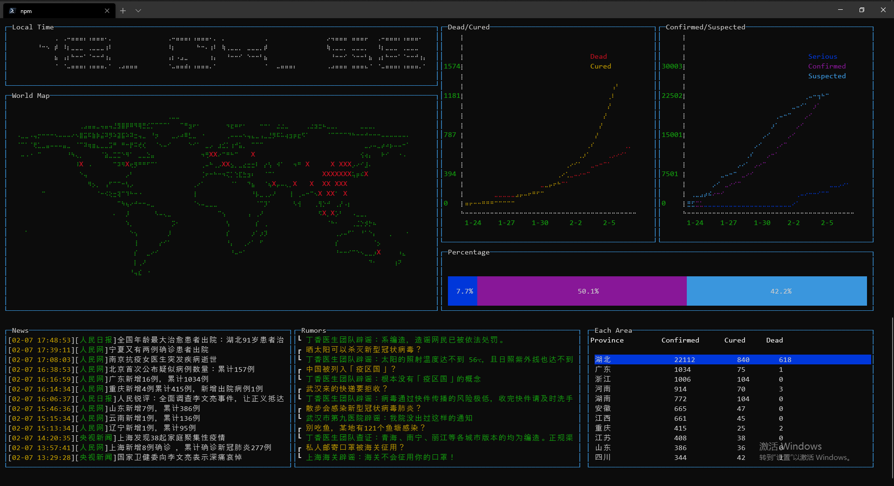This screenshot has height=486, width=894.
Task: Click the Confirmed legend label in chart
Action: (827, 66)
